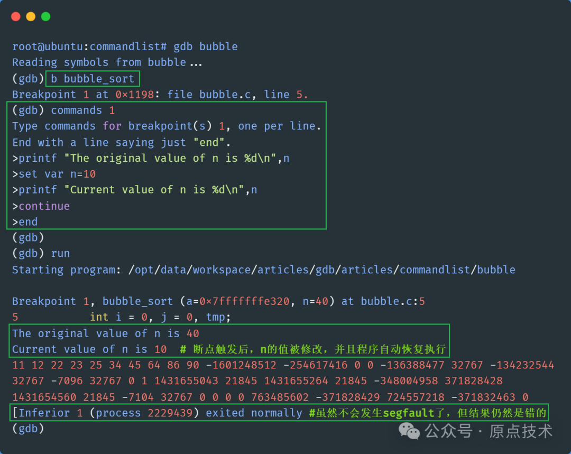This screenshot has height=454, width=571.
Task: Click the '>continue' command line
Action: (x=41, y=206)
